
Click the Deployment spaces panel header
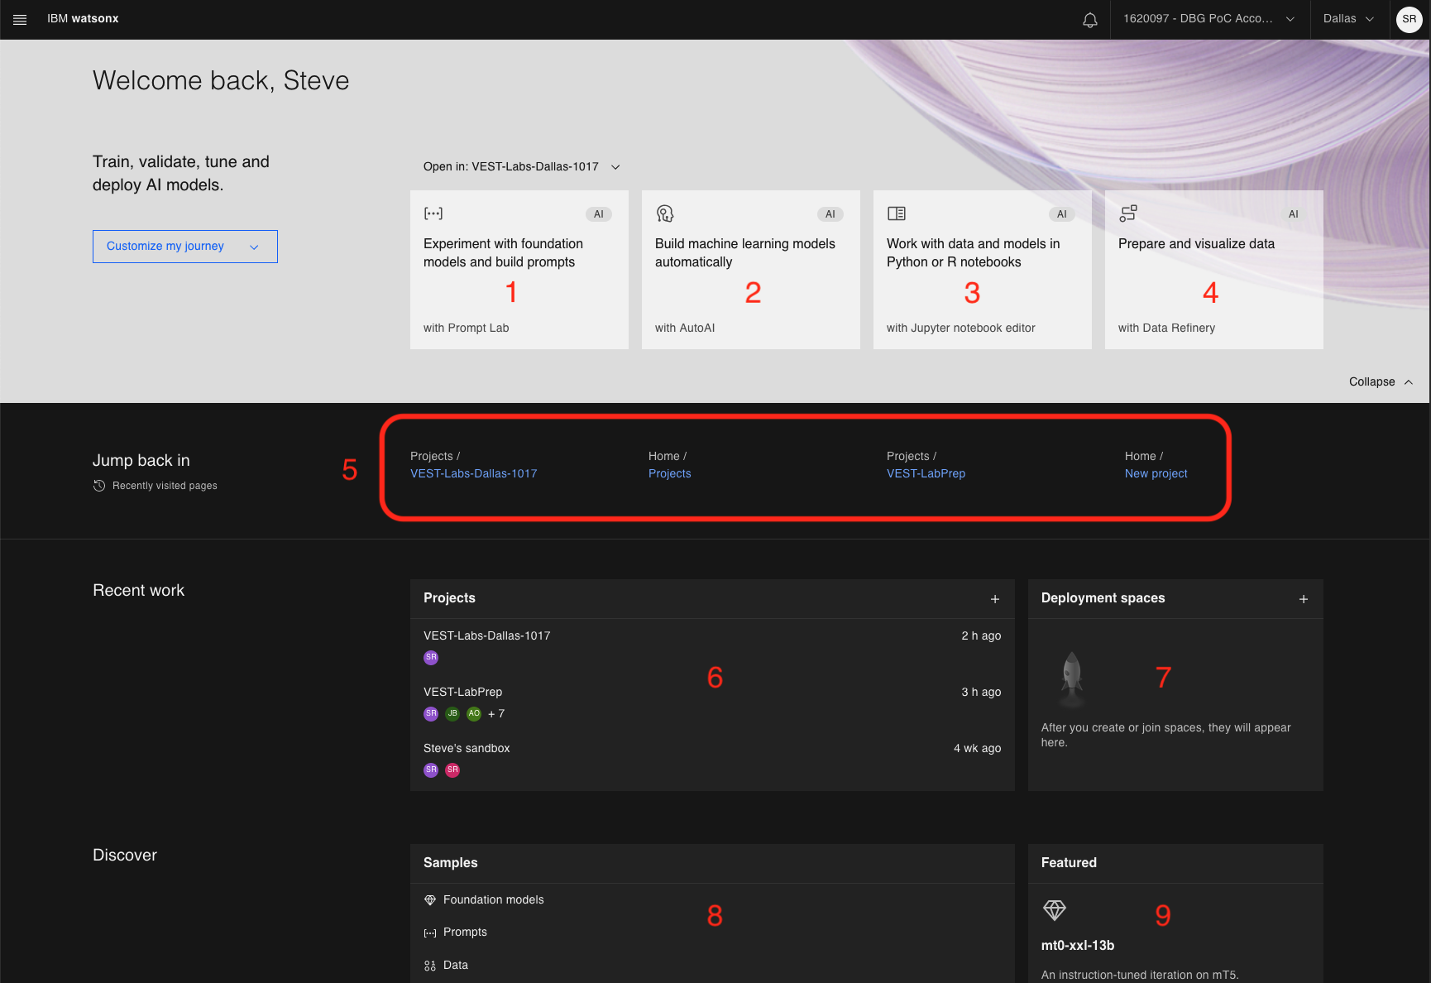[1103, 598]
